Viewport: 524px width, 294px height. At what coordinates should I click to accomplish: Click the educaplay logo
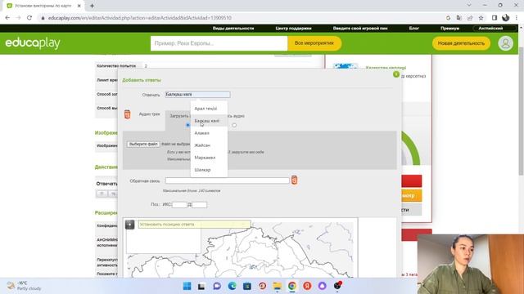coord(33,43)
